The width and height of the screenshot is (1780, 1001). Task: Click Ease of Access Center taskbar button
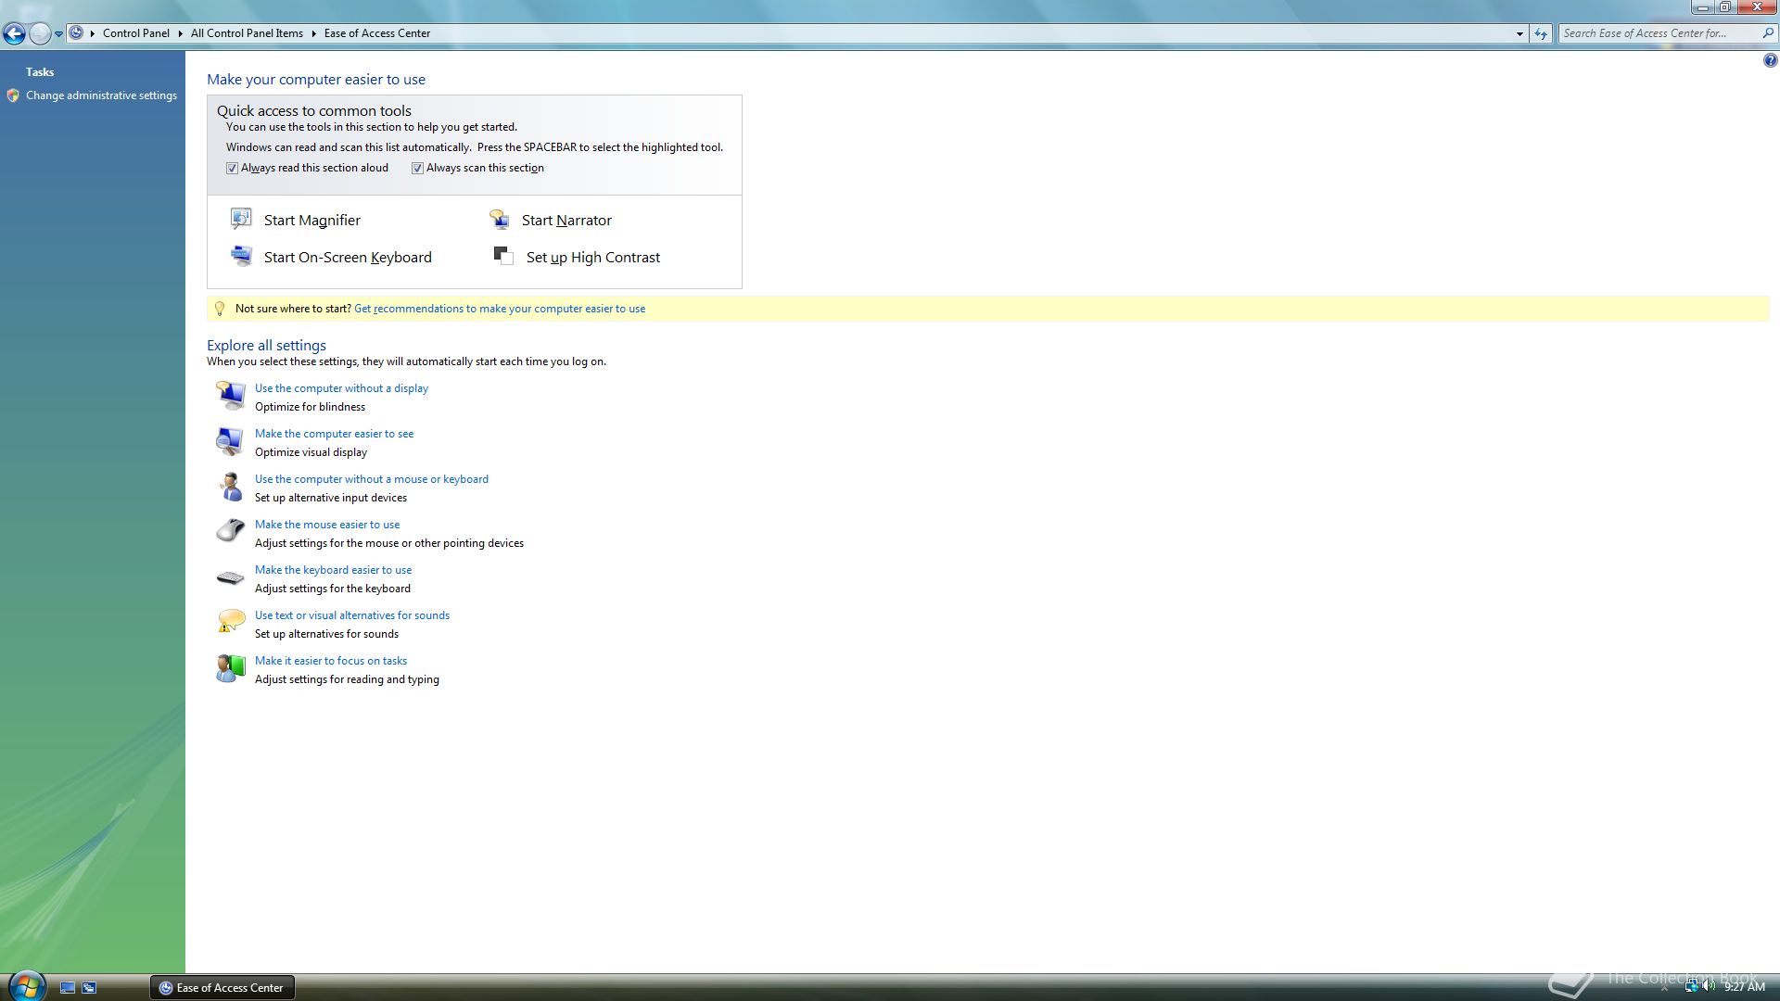pos(222,988)
